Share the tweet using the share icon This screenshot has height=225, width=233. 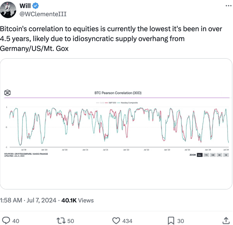click(x=226, y=220)
